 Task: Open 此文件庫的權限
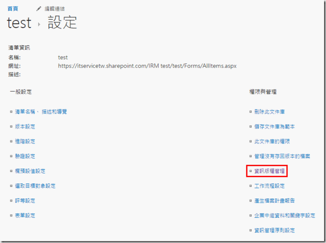272,142
